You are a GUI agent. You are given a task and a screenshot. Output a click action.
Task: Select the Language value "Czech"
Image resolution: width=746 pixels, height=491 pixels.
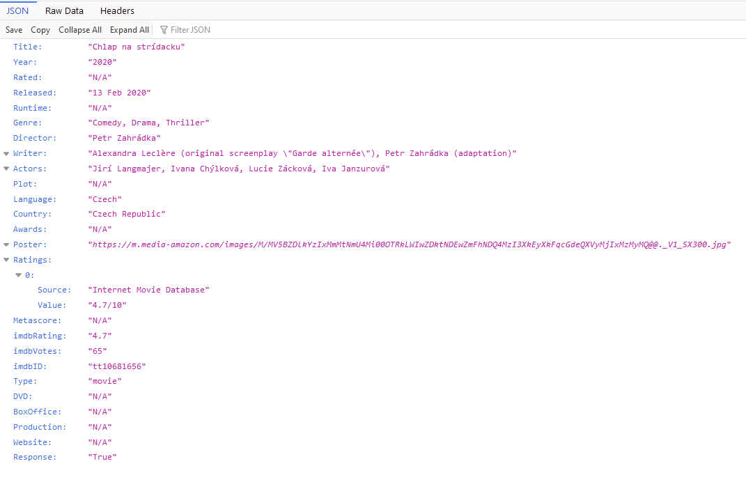coord(104,199)
